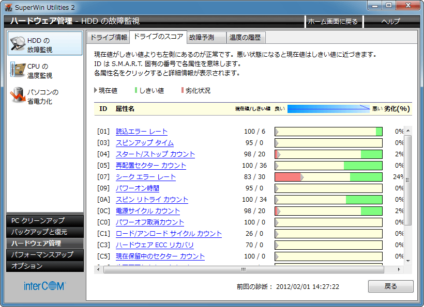Click the 現在値 legend marker
Image resolution: width=424 pixels, height=307 pixels.
(x=96, y=90)
